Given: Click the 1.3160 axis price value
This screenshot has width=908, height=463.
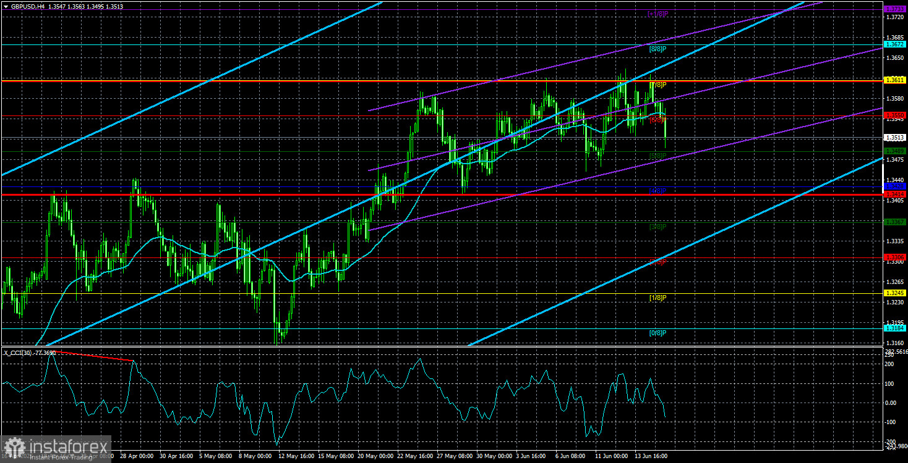Looking at the screenshot, I should (x=895, y=343).
